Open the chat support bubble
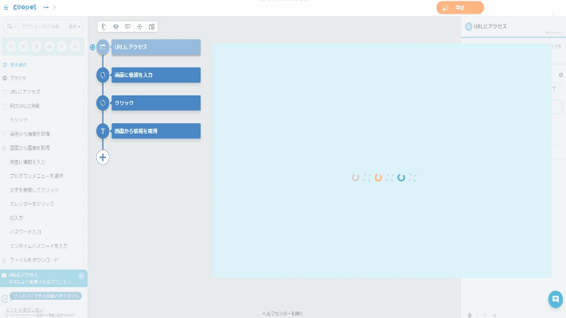 (556, 299)
